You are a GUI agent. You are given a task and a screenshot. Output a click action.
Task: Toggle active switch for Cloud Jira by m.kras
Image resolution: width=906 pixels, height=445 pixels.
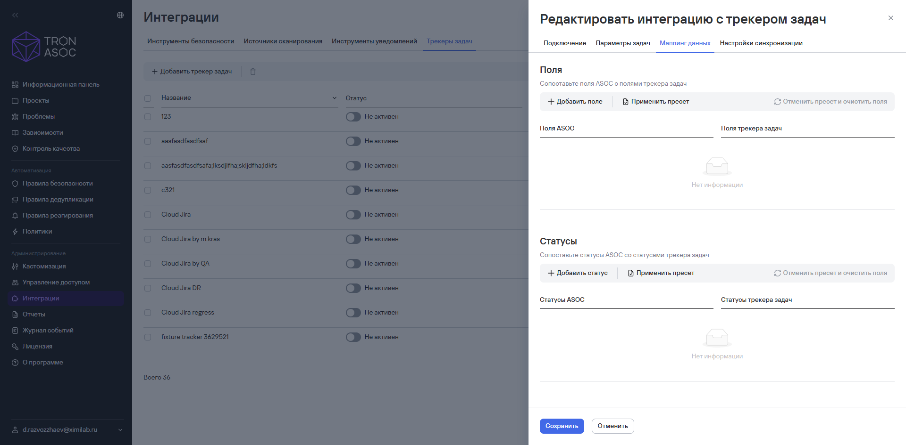click(353, 239)
